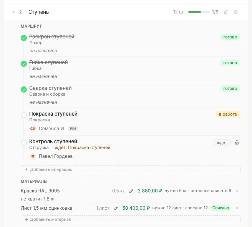Click Сварка и сборка workstation label
Image resolution: width=252 pixels, height=227 pixels.
click(47, 94)
